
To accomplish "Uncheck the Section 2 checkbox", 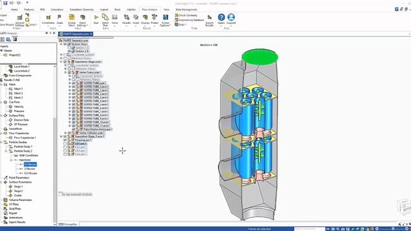I will (69, 51).
